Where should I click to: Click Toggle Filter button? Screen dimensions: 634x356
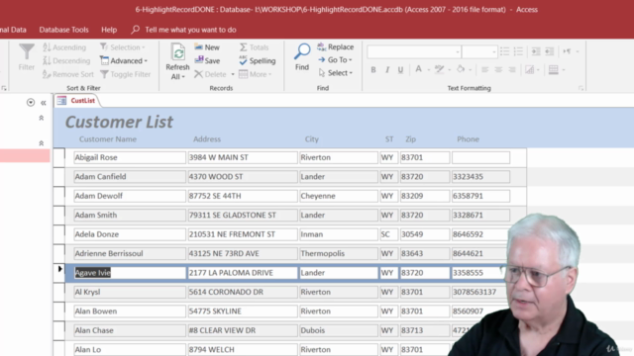[x=126, y=74]
